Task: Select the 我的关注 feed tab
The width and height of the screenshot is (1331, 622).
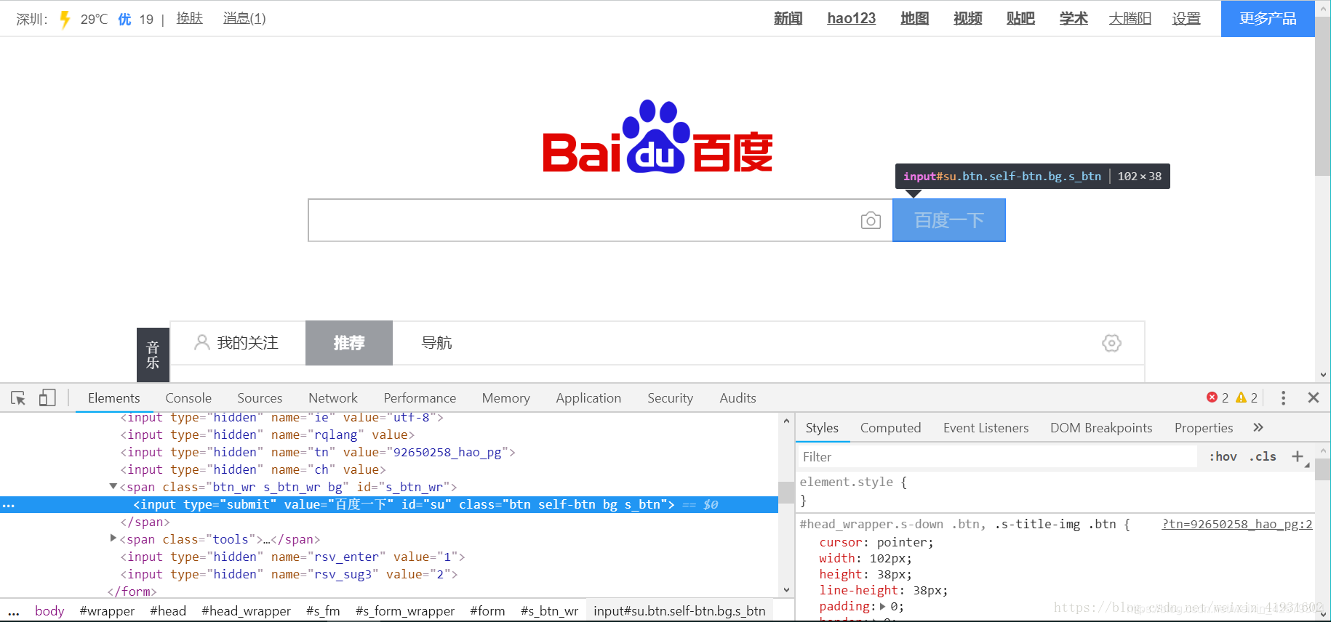Action: (x=238, y=343)
